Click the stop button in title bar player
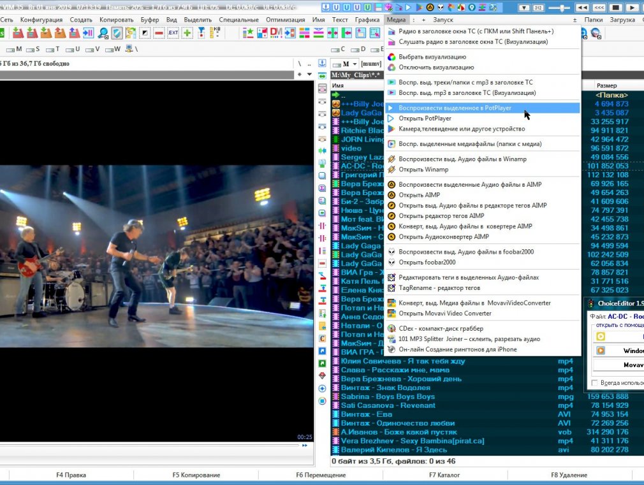The width and height of the screenshot is (644, 485). (615, 8)
